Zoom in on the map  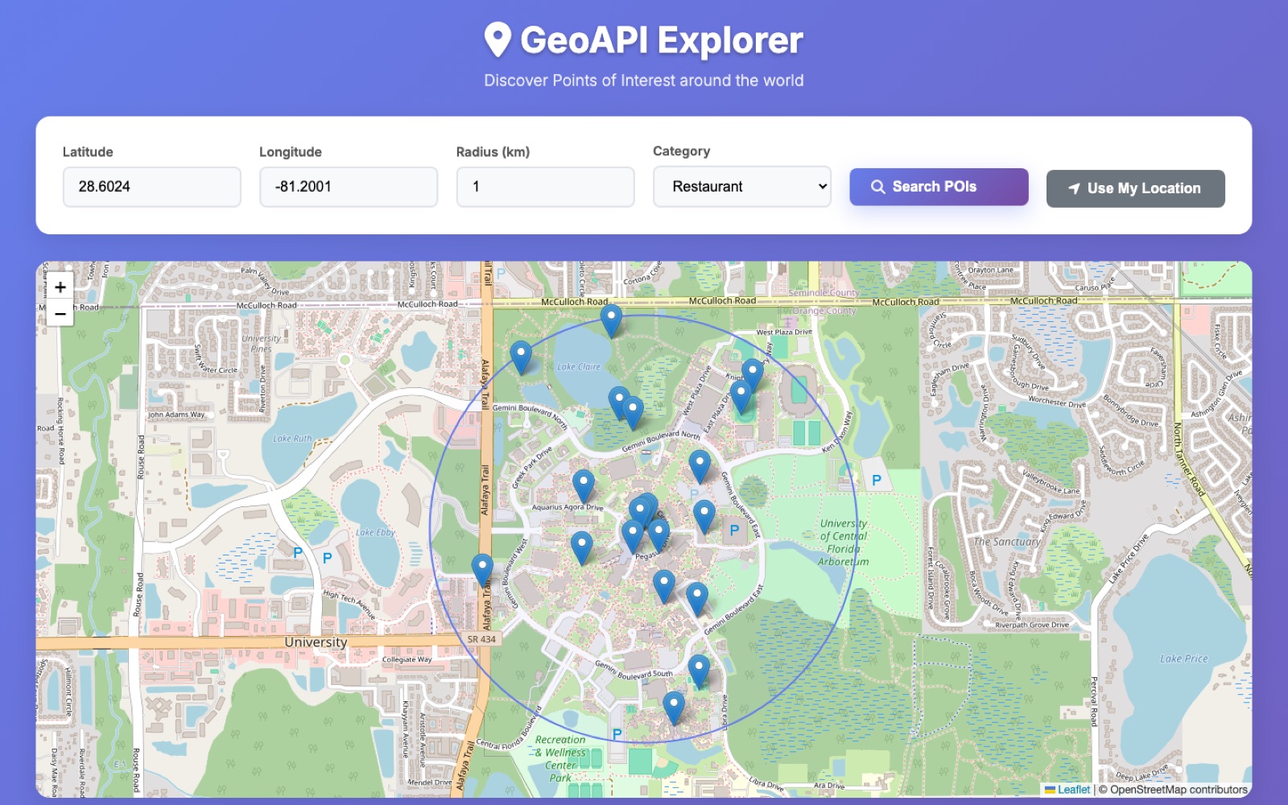(x=60, y=287)
